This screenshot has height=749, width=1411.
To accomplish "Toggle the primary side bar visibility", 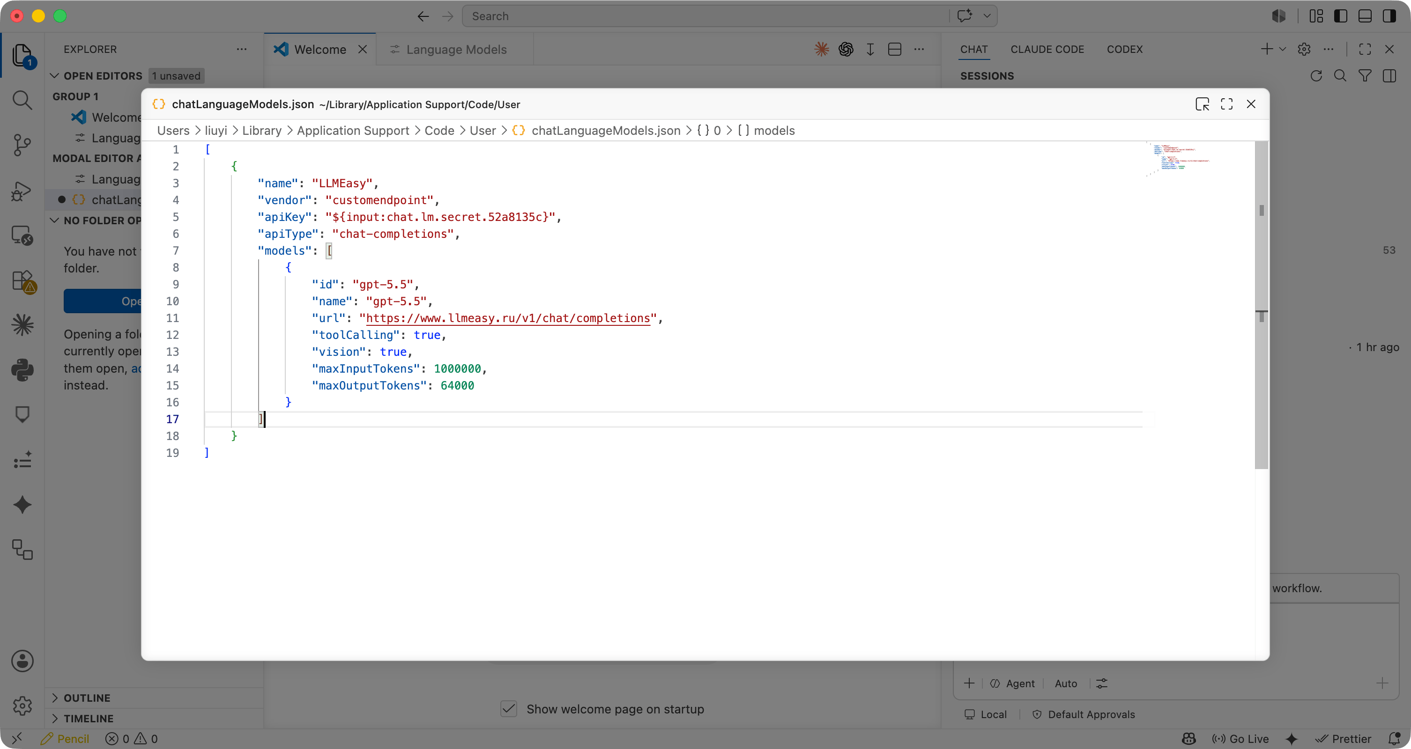I will pyautogui.click(x=1340, y=16).
